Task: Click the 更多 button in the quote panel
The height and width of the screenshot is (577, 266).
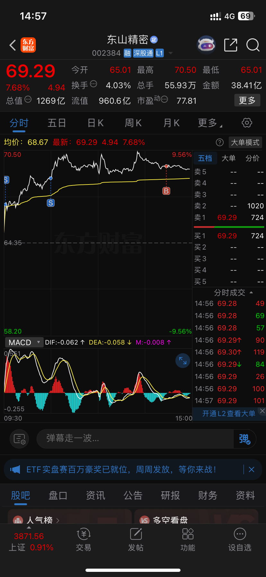Action: [247, 100]
